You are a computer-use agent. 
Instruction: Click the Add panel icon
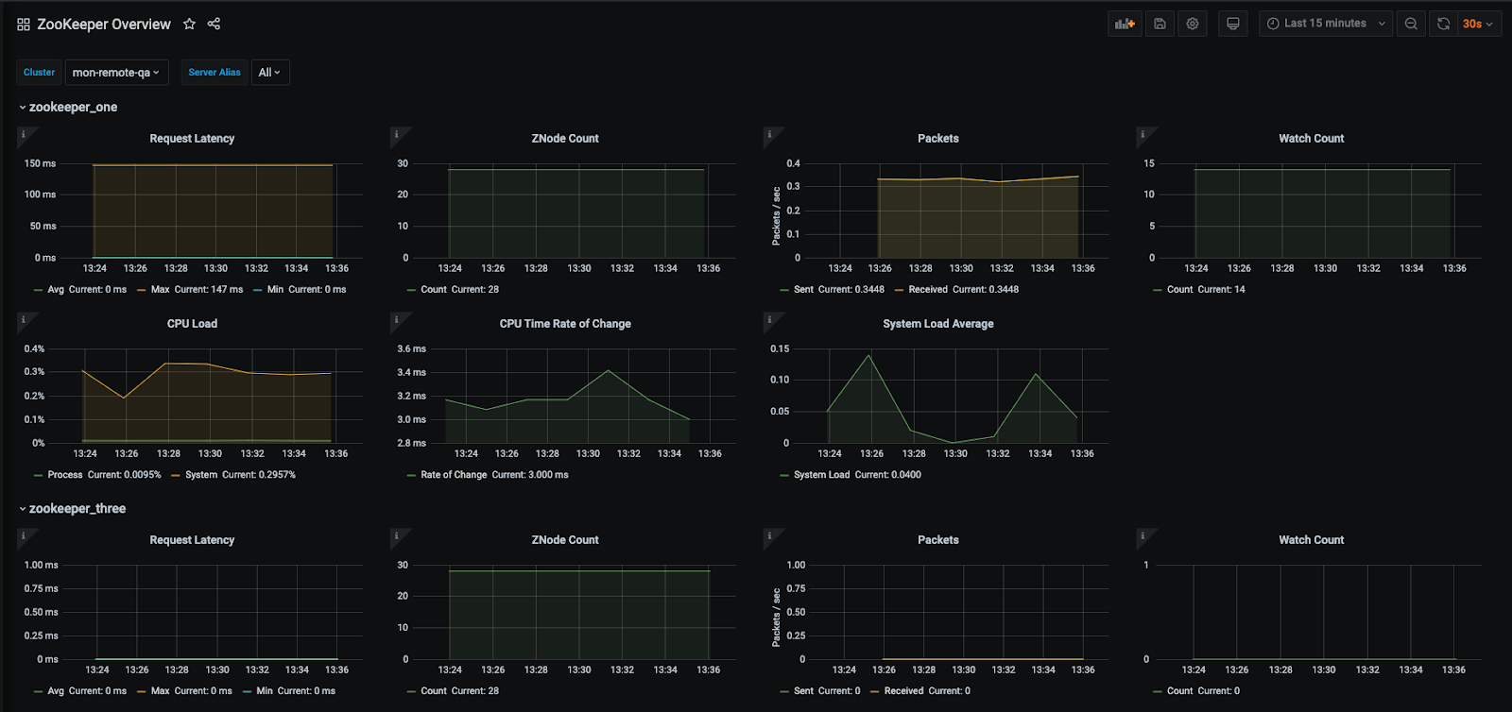[1125, 24]
